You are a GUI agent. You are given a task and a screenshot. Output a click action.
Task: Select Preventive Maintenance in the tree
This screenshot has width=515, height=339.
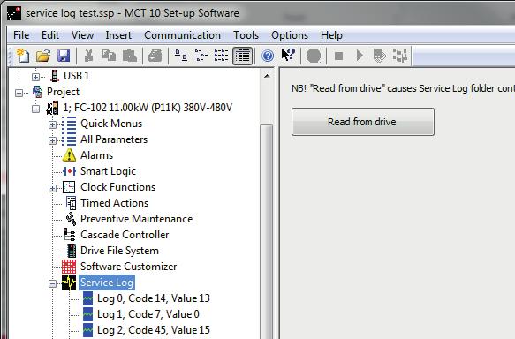point(137,219)
